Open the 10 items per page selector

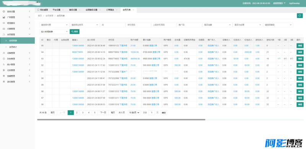coord(134,113)
